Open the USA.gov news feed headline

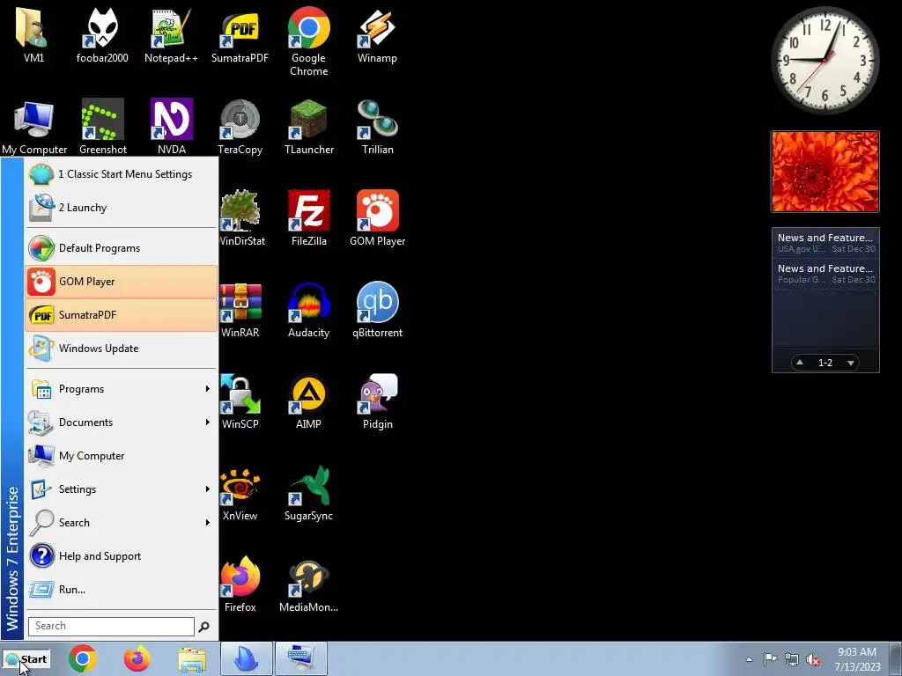click(825, 243)
